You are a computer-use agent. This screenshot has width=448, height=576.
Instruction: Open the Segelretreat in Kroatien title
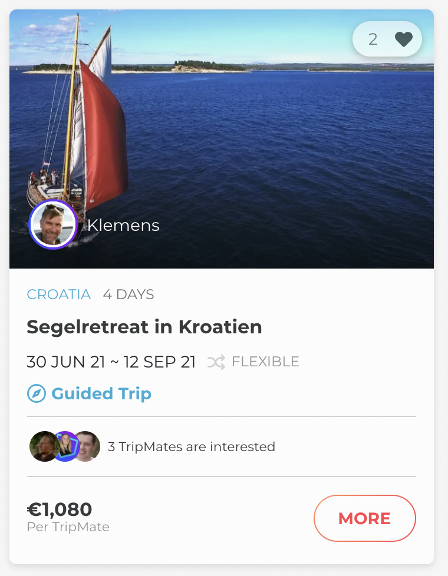tap(144, 327)
